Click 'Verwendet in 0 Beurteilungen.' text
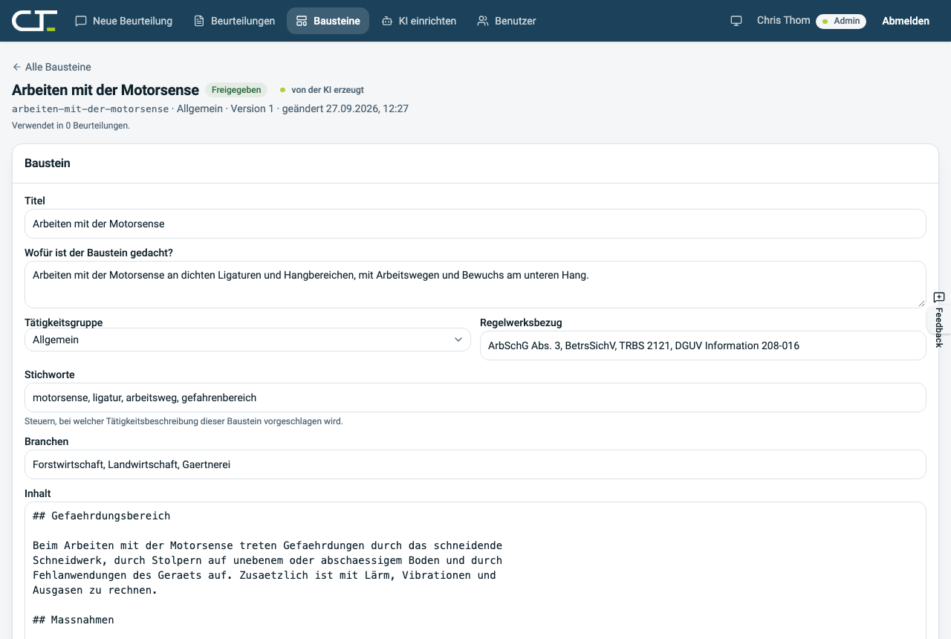951x639 pixels. click(x=71, y=126)
